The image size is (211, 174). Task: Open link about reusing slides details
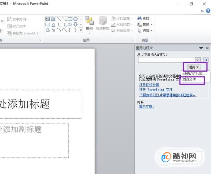click(x=167, y=95)
